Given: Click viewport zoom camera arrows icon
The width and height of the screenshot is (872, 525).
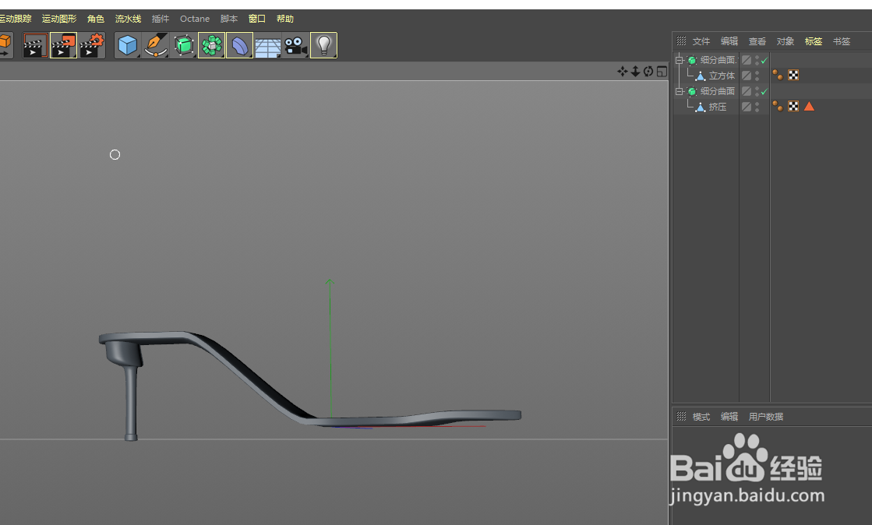Looking at the screenshot, I should [x=635, y=71].
